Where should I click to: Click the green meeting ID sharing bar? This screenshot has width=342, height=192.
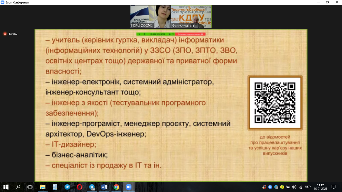click(x=155, y=34)
